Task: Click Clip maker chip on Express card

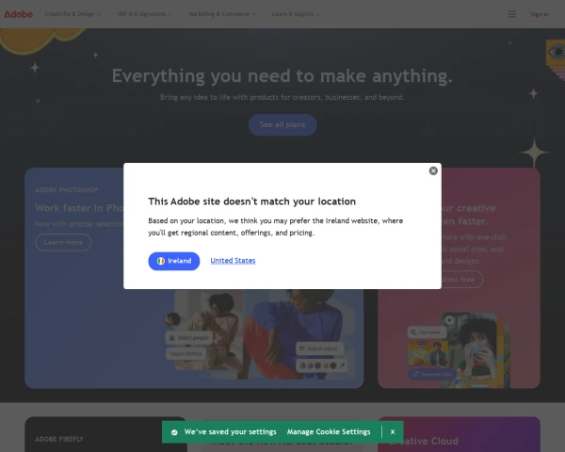Action: (427, 332)
